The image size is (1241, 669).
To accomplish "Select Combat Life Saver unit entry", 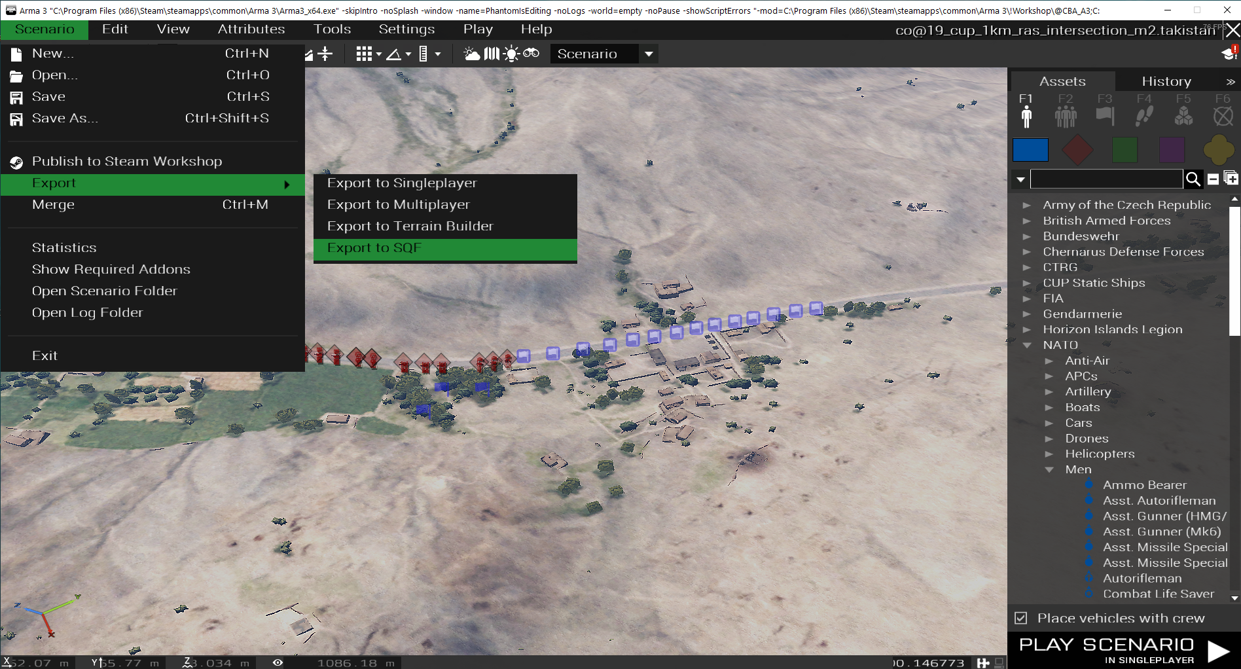I will click(1159, 594).
